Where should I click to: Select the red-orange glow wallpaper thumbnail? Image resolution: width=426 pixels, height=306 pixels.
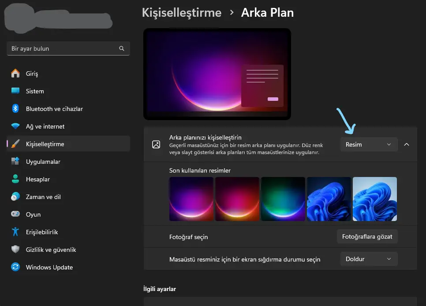237,199
